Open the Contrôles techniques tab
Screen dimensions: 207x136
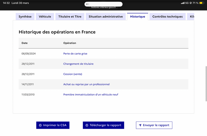click(167, 17)
